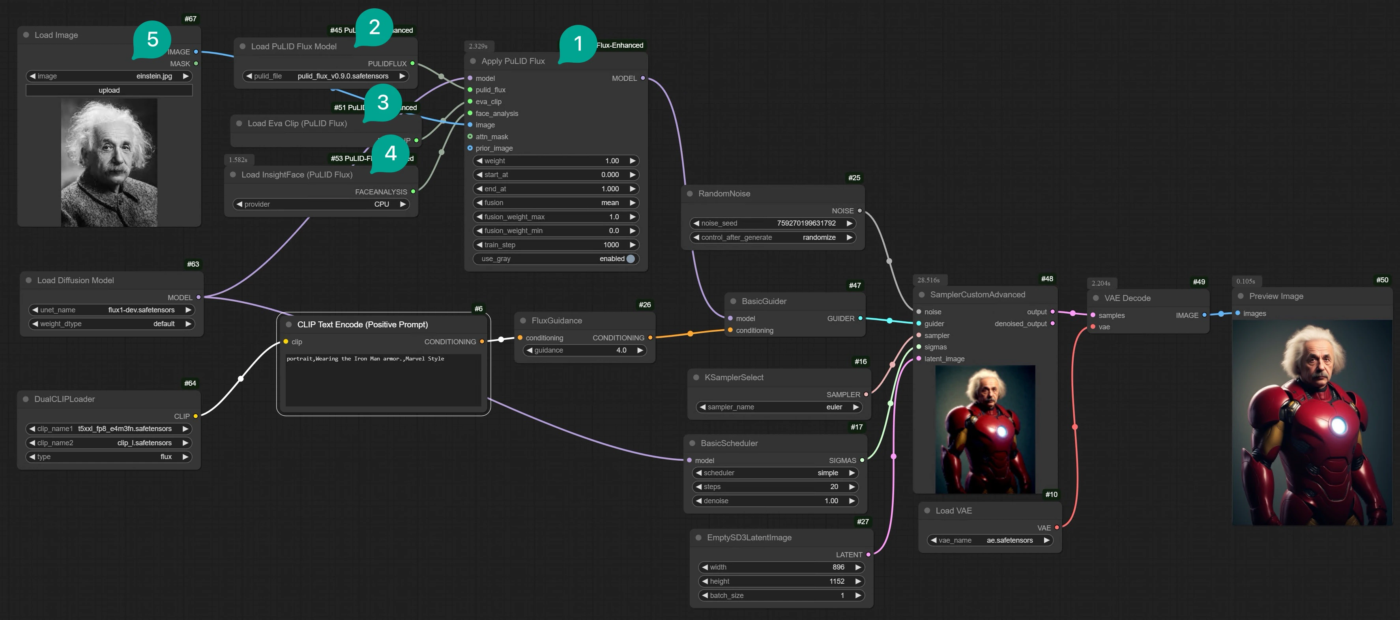Collapse the Apply PuLID Flux node dot

point(473,61)
